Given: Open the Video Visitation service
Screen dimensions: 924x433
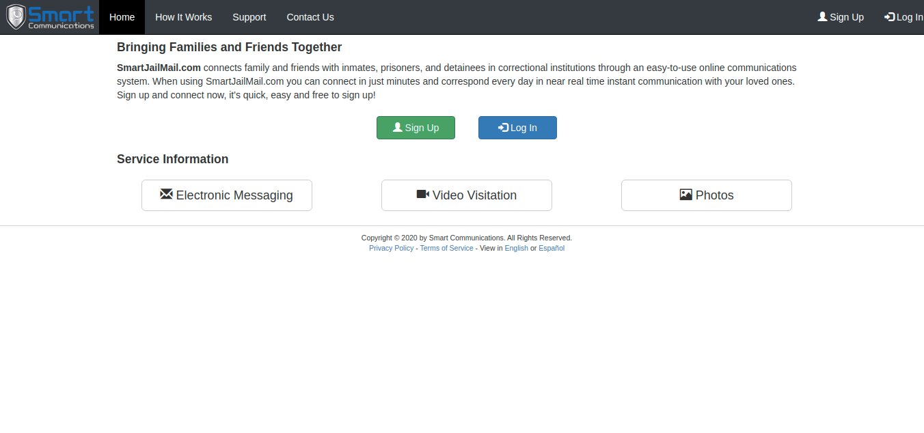Looking at the screenshot, I should pos(466,195).
